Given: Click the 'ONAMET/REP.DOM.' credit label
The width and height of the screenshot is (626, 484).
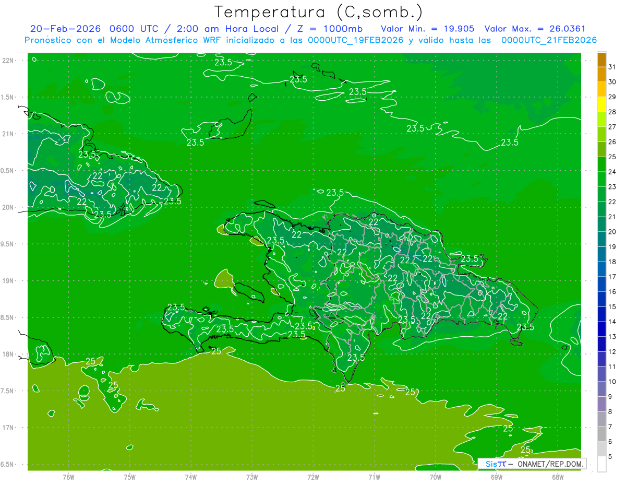Looking at the screenshot, I should click(551, 464).
